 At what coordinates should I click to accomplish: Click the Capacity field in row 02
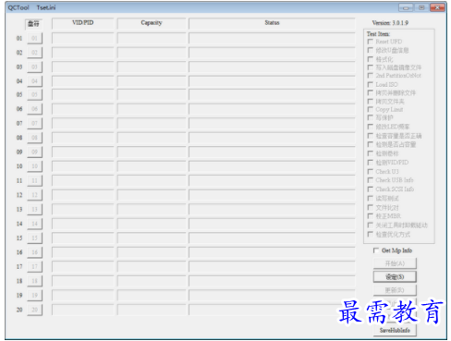pos(152,53)
